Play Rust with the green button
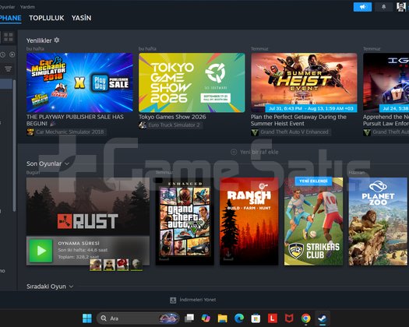This screenshot has width=409, height=327. [x=41, y=251]
